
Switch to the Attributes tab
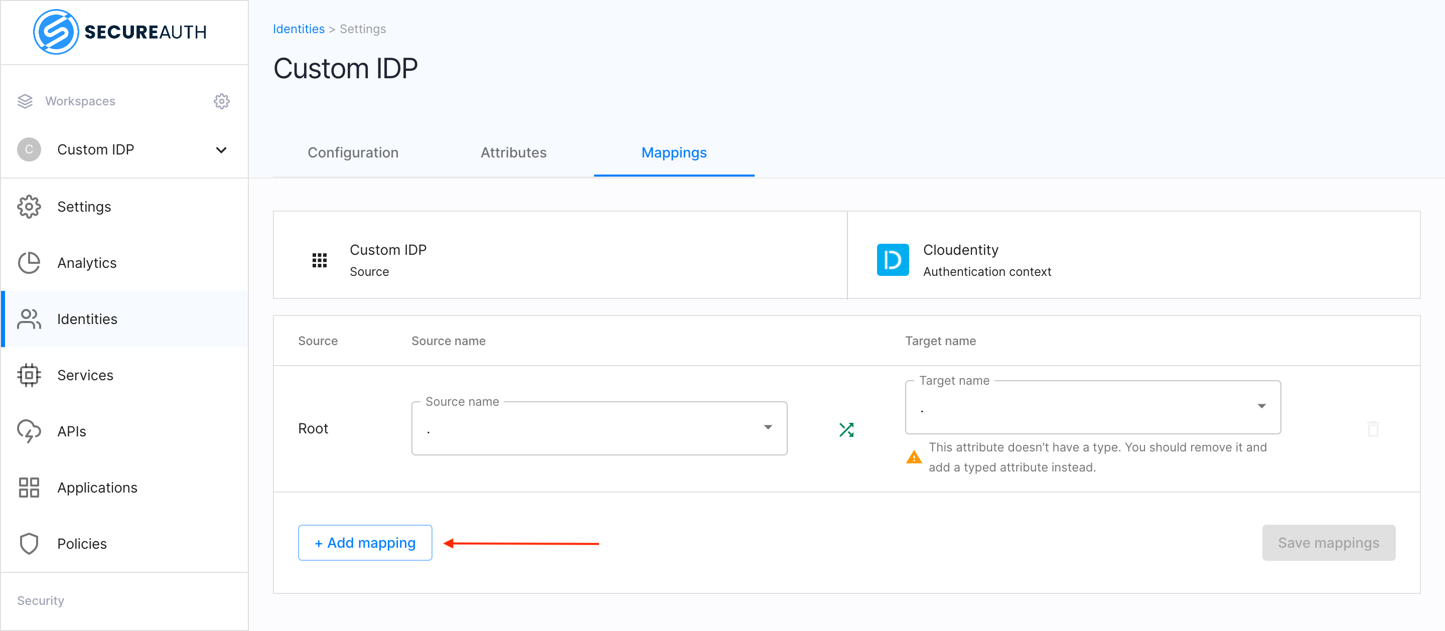point(513,152)
